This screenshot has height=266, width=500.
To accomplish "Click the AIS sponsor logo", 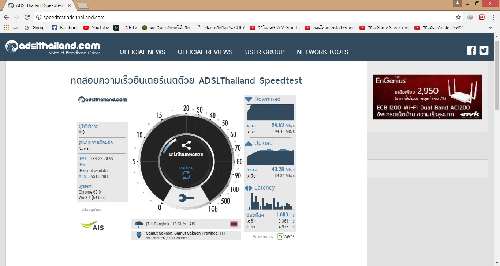I will [x=92, y=226].
